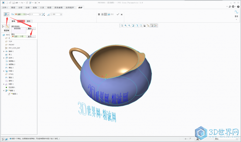Image resolution: width=241 pixels, height=142 pixels.
Task: Click the datum display filters icon
Action: point(148,26)
